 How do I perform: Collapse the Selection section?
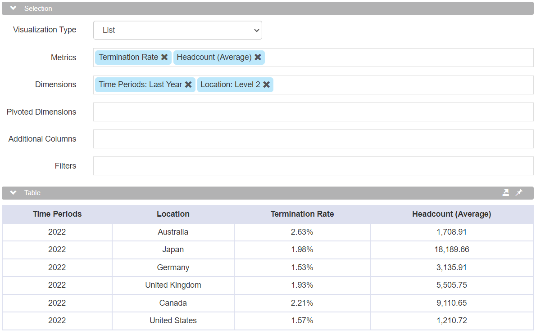14,9
